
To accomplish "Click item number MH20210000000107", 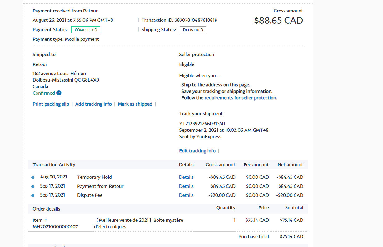I will pyautogui.click(x=55, y=227).
